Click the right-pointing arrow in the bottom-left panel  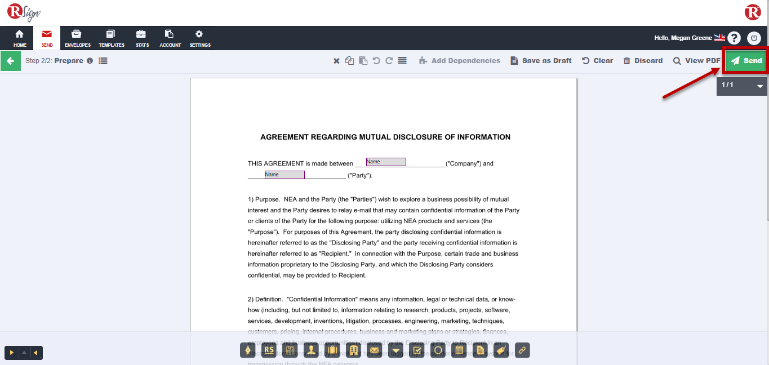[11, 353]
